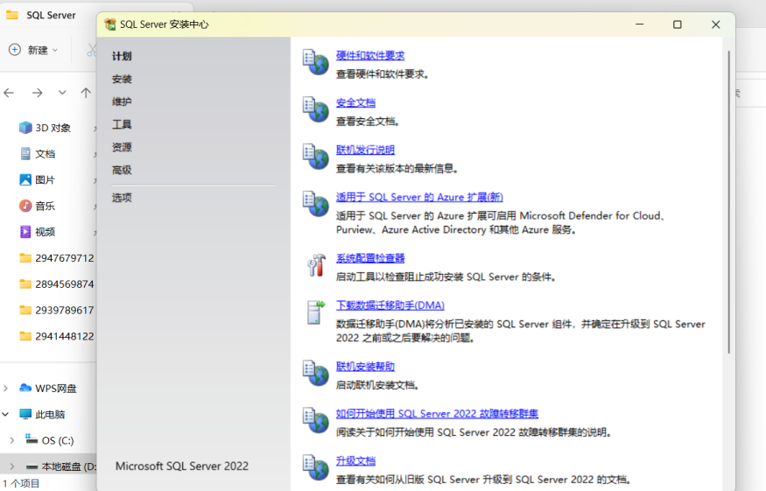Open 如何开始使用 SQL Server 2022 故障转移群集 link
Viewport: 766px width, 491px height.
coord(437,414)
